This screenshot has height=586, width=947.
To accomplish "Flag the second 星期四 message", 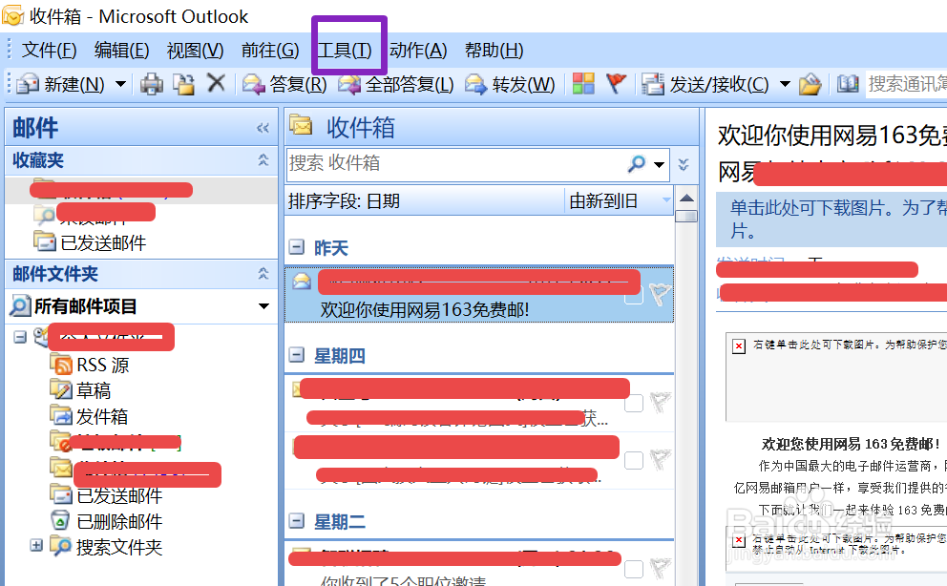I will point(660,460).
